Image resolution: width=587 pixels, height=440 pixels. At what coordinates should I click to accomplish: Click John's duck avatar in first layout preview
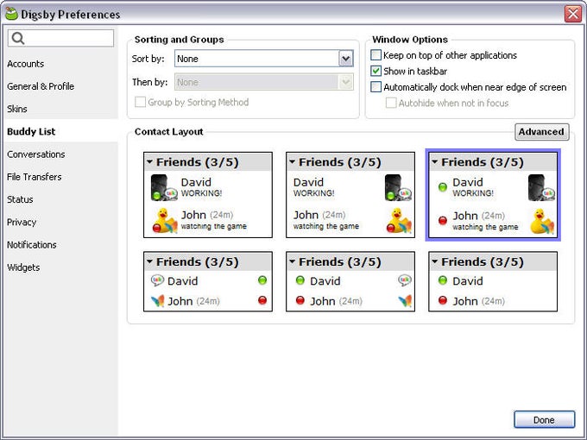click(x=165, y=221)
